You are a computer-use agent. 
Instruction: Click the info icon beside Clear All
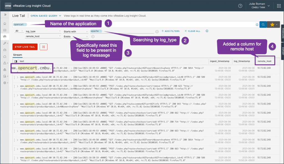(x=207, y=31)
